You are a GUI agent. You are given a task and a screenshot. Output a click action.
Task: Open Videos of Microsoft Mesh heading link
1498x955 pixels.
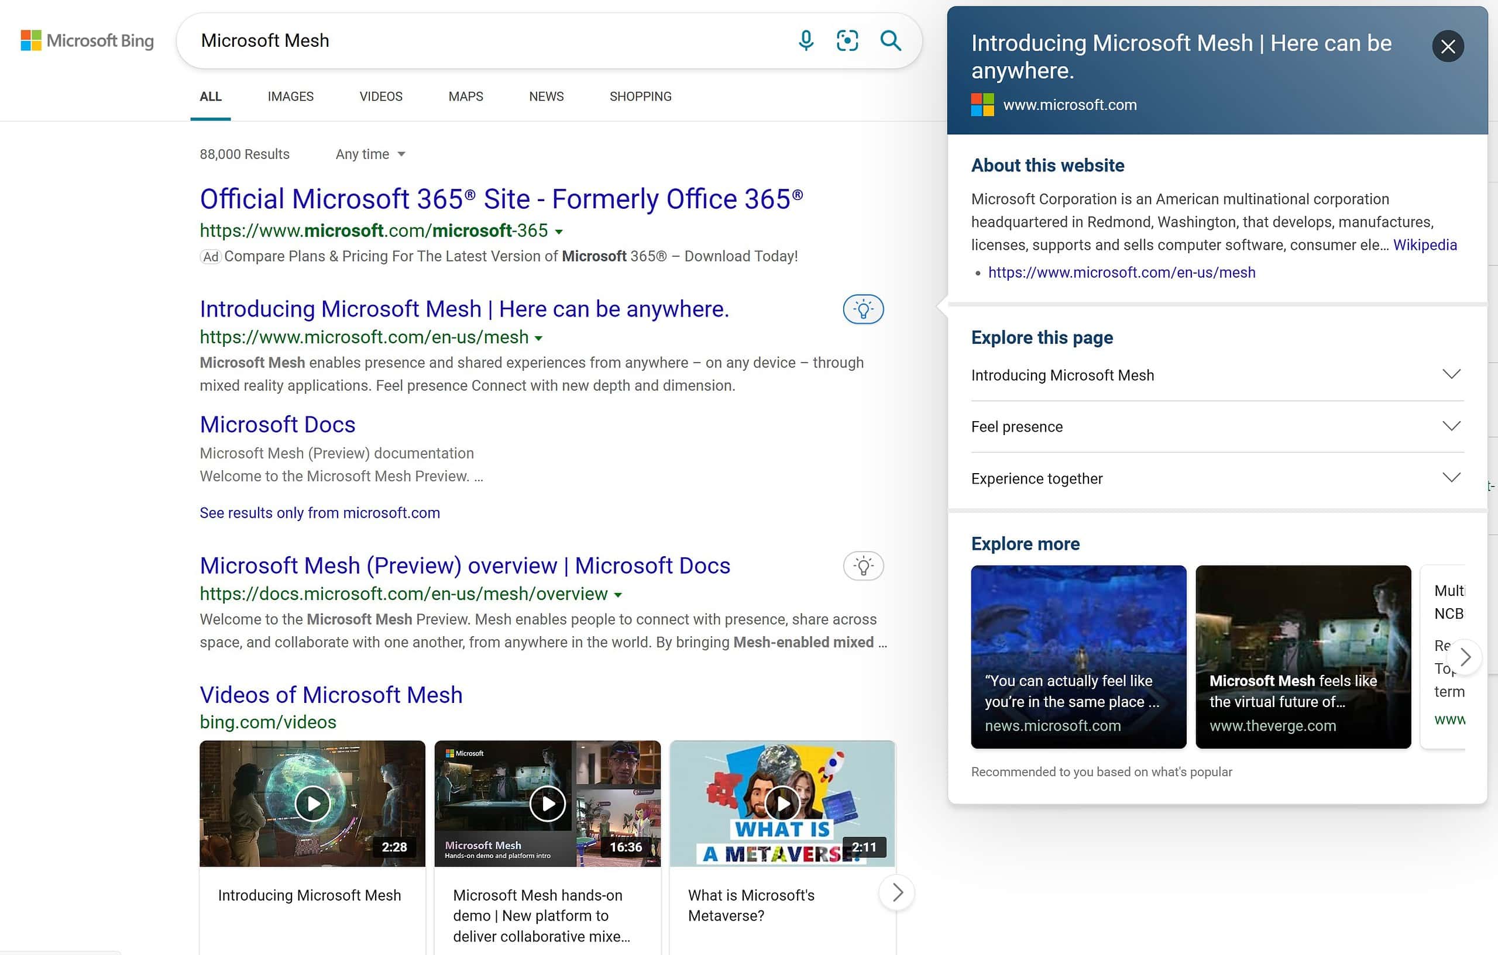point(331,695)
